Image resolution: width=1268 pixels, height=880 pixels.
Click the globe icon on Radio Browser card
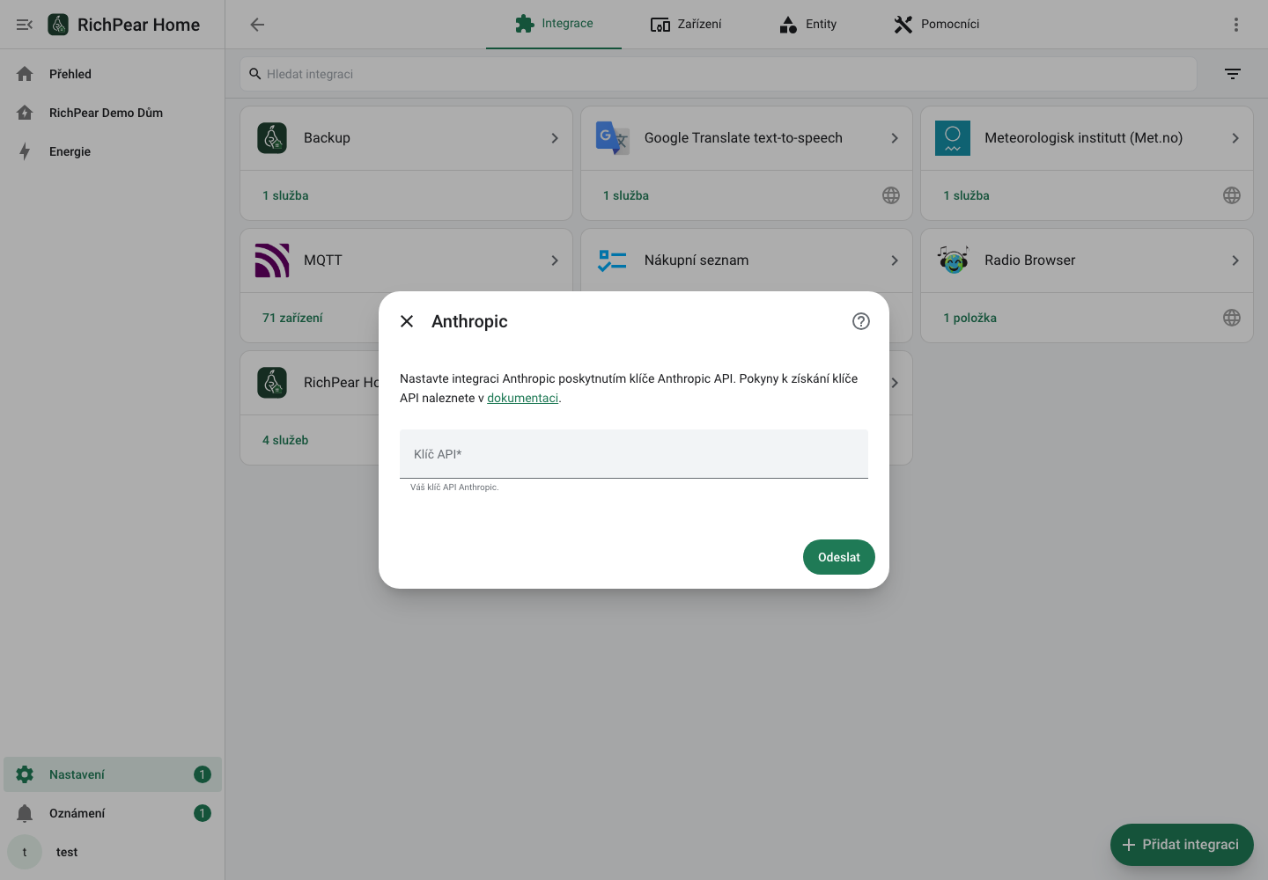click(1232, 318)
